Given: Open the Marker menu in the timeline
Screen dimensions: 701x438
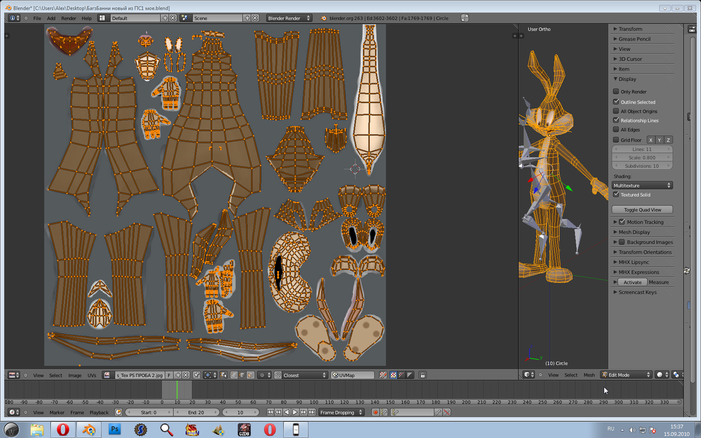Looking at the screenshot, I should point(57,412).
